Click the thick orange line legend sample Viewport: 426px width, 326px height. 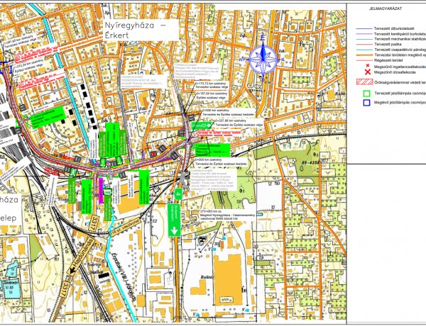[364, 55]
